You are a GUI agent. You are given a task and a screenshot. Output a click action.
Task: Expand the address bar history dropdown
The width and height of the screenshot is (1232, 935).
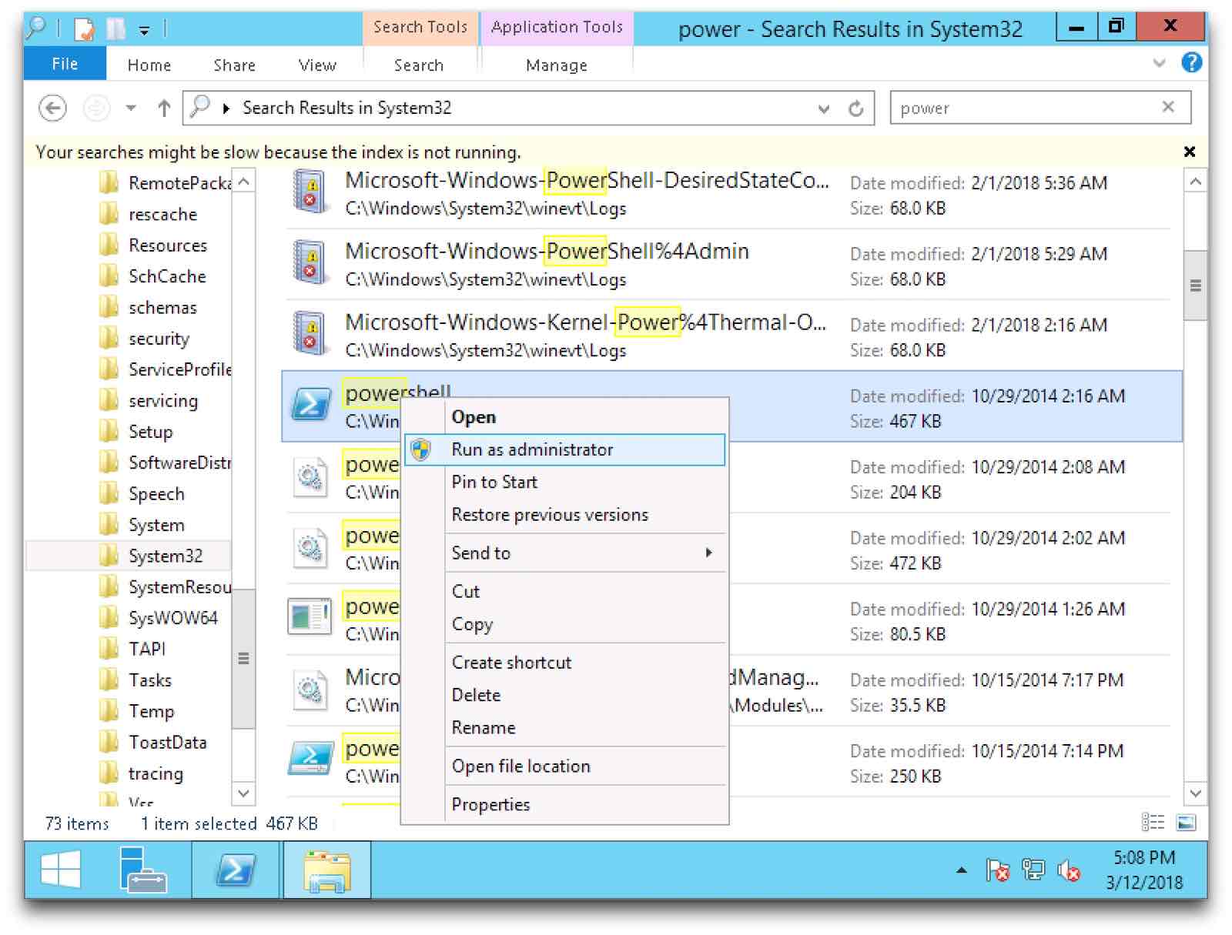[824, 109]
